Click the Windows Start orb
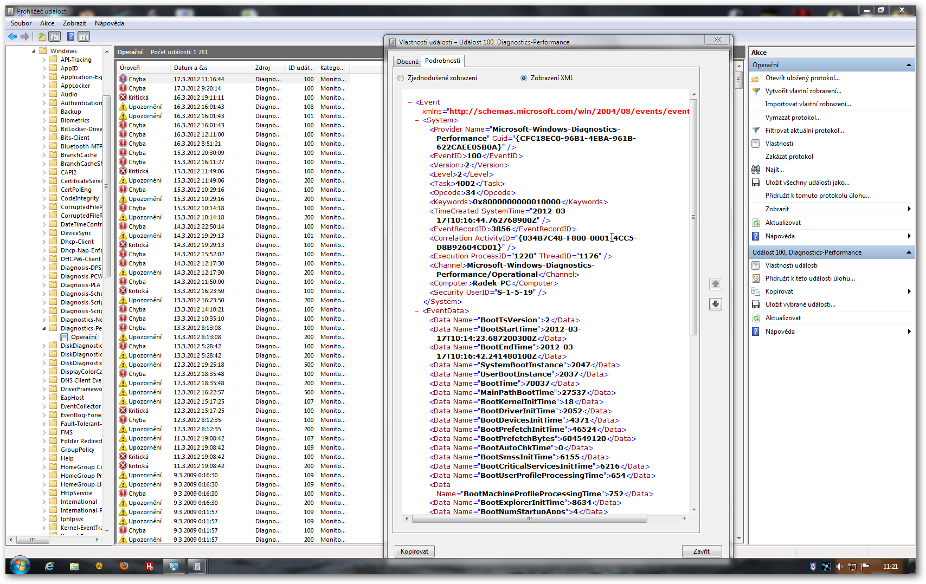 (20, 566)
